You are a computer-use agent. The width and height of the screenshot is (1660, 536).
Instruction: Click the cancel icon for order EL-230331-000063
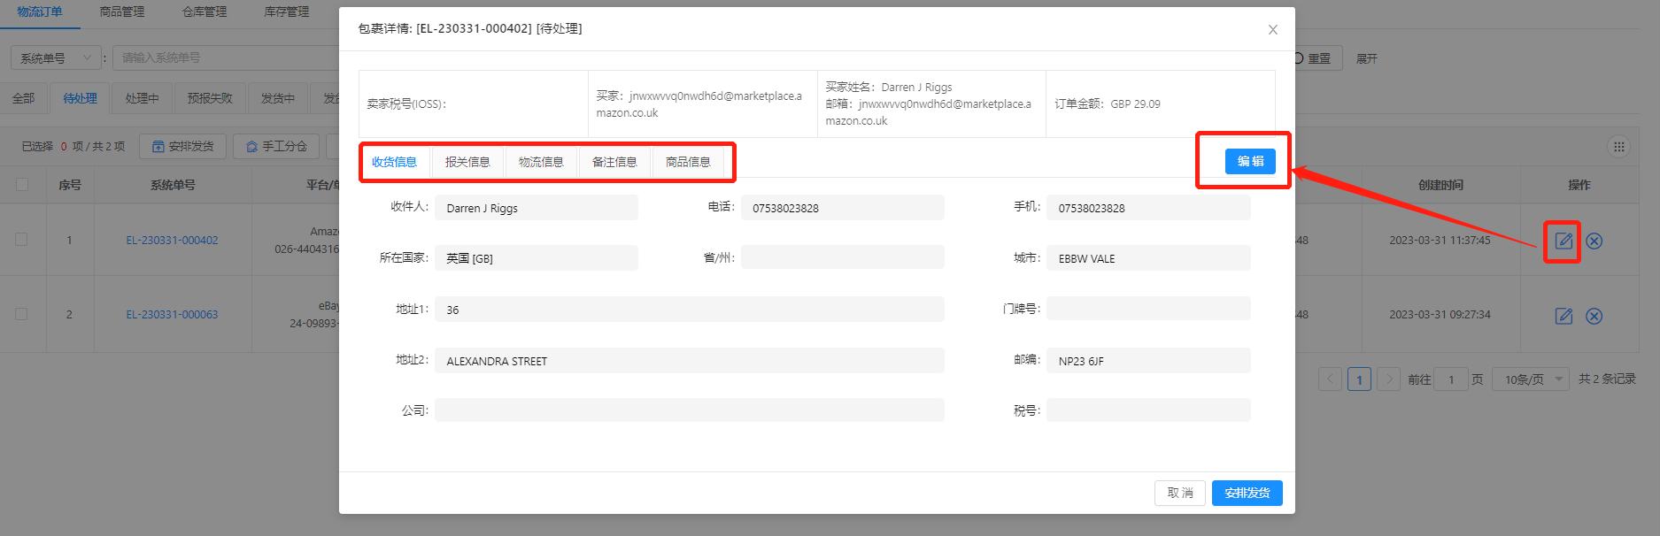tap(1594, 316)
